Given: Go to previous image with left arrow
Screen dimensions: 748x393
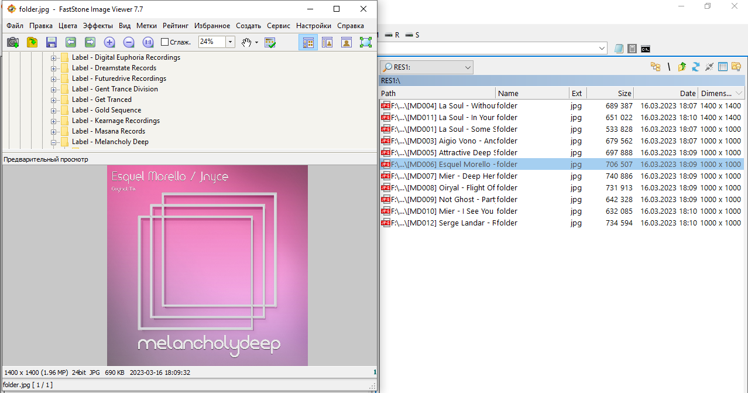Looking at the screenshot, I should click(71, 42).
